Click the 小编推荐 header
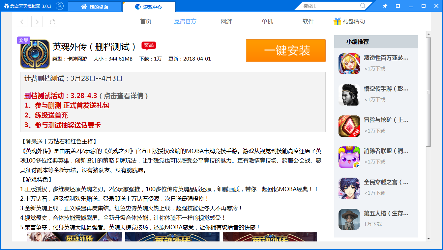The width and height of the screenshot is (443, 250). click(358, 42)
